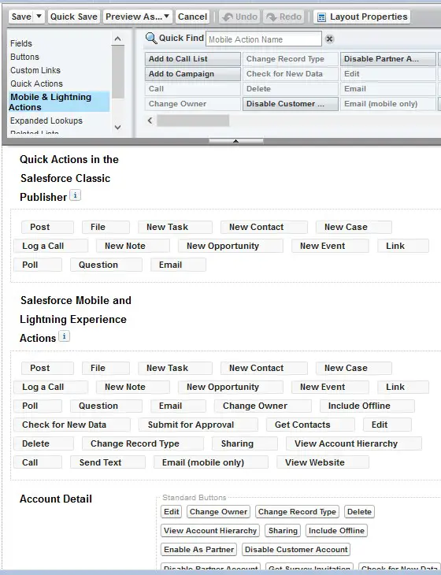
Task: Open the Save dropdown arrow
Action: pyautogui.click(x=39, y=17)
